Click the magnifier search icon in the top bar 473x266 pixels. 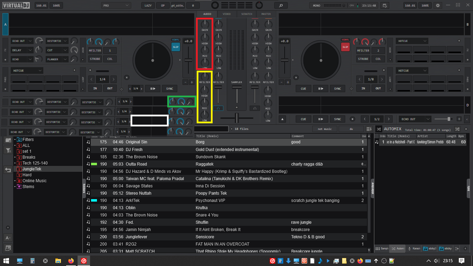pos(281,6)
